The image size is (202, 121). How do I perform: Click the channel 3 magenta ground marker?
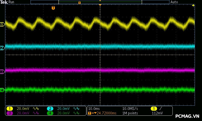click(3, 72)
